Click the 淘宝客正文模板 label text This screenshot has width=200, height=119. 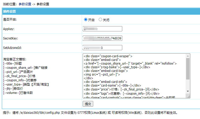point(14,59)
